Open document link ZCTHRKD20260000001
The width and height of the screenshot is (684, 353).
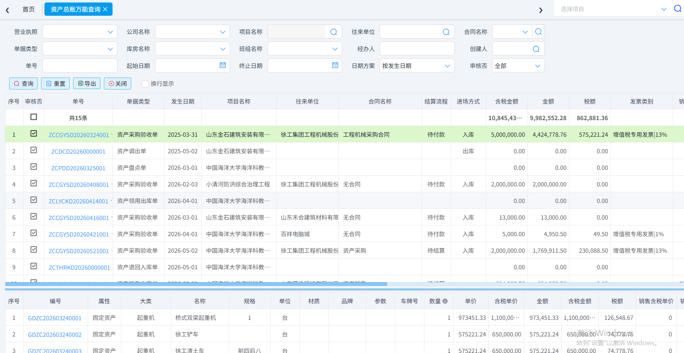(79, 268)
